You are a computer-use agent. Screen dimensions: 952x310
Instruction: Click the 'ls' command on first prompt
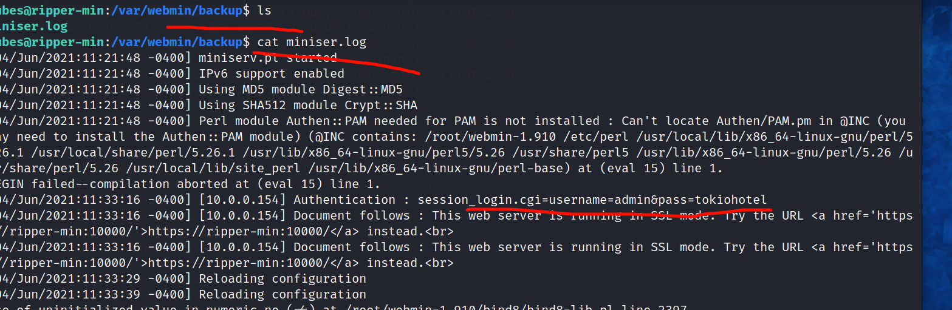point(264,10)
